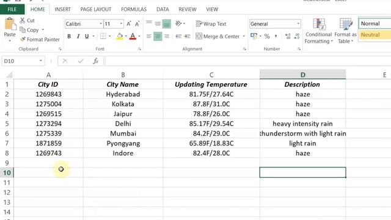Open the Clipboard dialog launcher
391x220 pixels.
pyautogui.click(x=60, y=49)
